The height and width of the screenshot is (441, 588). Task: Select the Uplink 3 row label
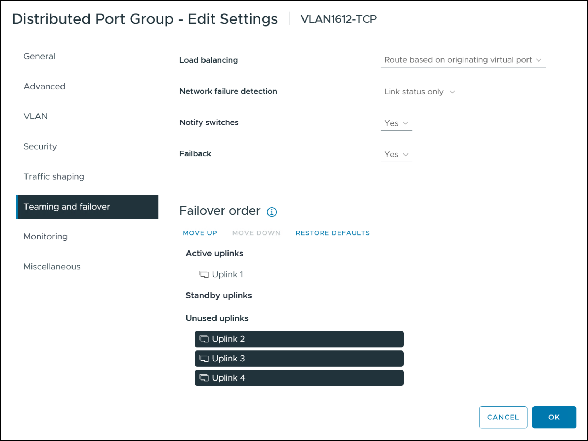click(x=228, y=359)
